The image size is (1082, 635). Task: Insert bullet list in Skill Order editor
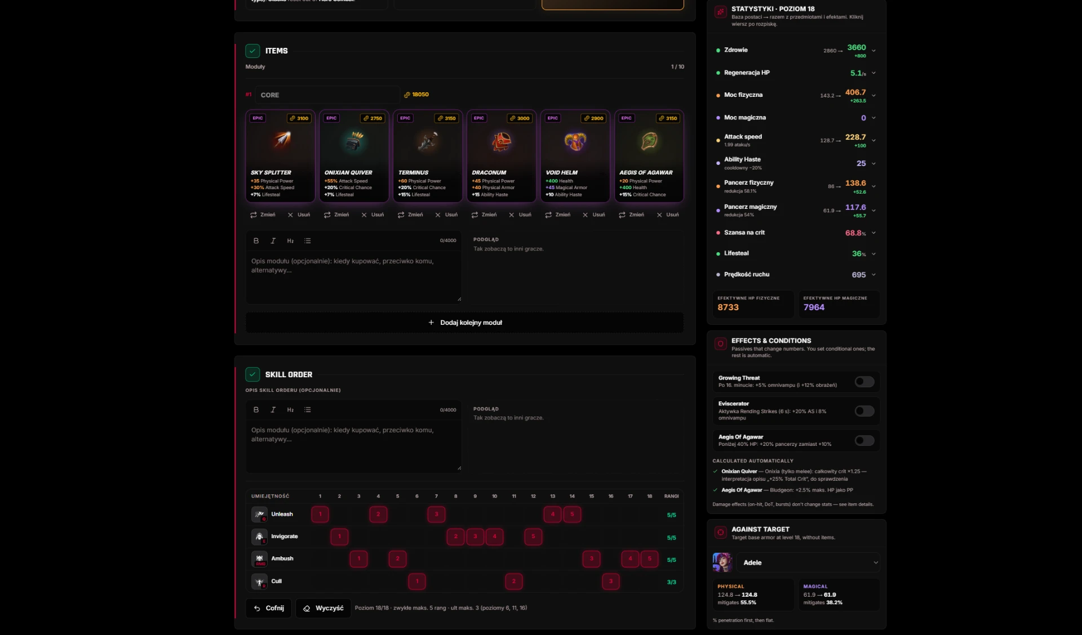308,410
